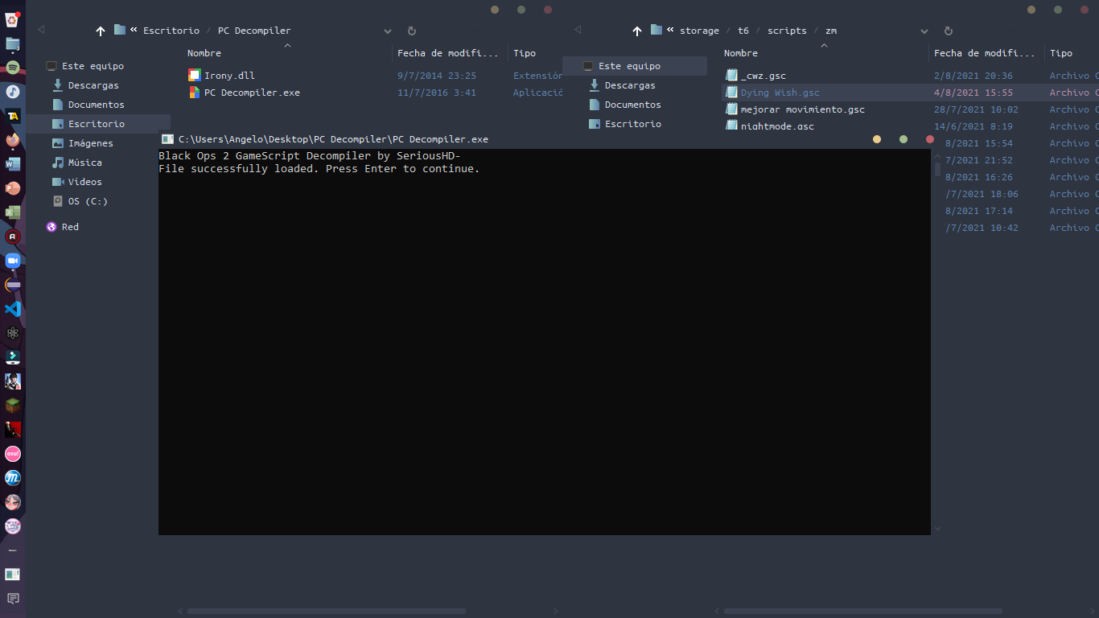Viewport: 1099px width, 618px height.
Task: Open the blue M app icon in the dock
Action: [x=13, y=478]
